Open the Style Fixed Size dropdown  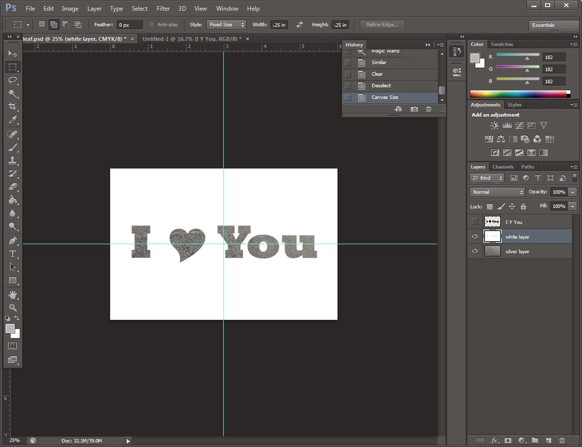(x=226, y=25)
